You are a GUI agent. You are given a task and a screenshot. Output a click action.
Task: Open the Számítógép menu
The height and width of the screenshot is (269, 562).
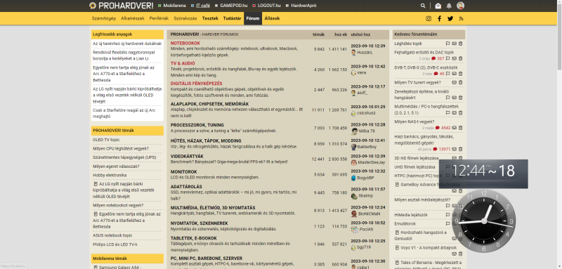pyautogui.click(x=104, y=19)
